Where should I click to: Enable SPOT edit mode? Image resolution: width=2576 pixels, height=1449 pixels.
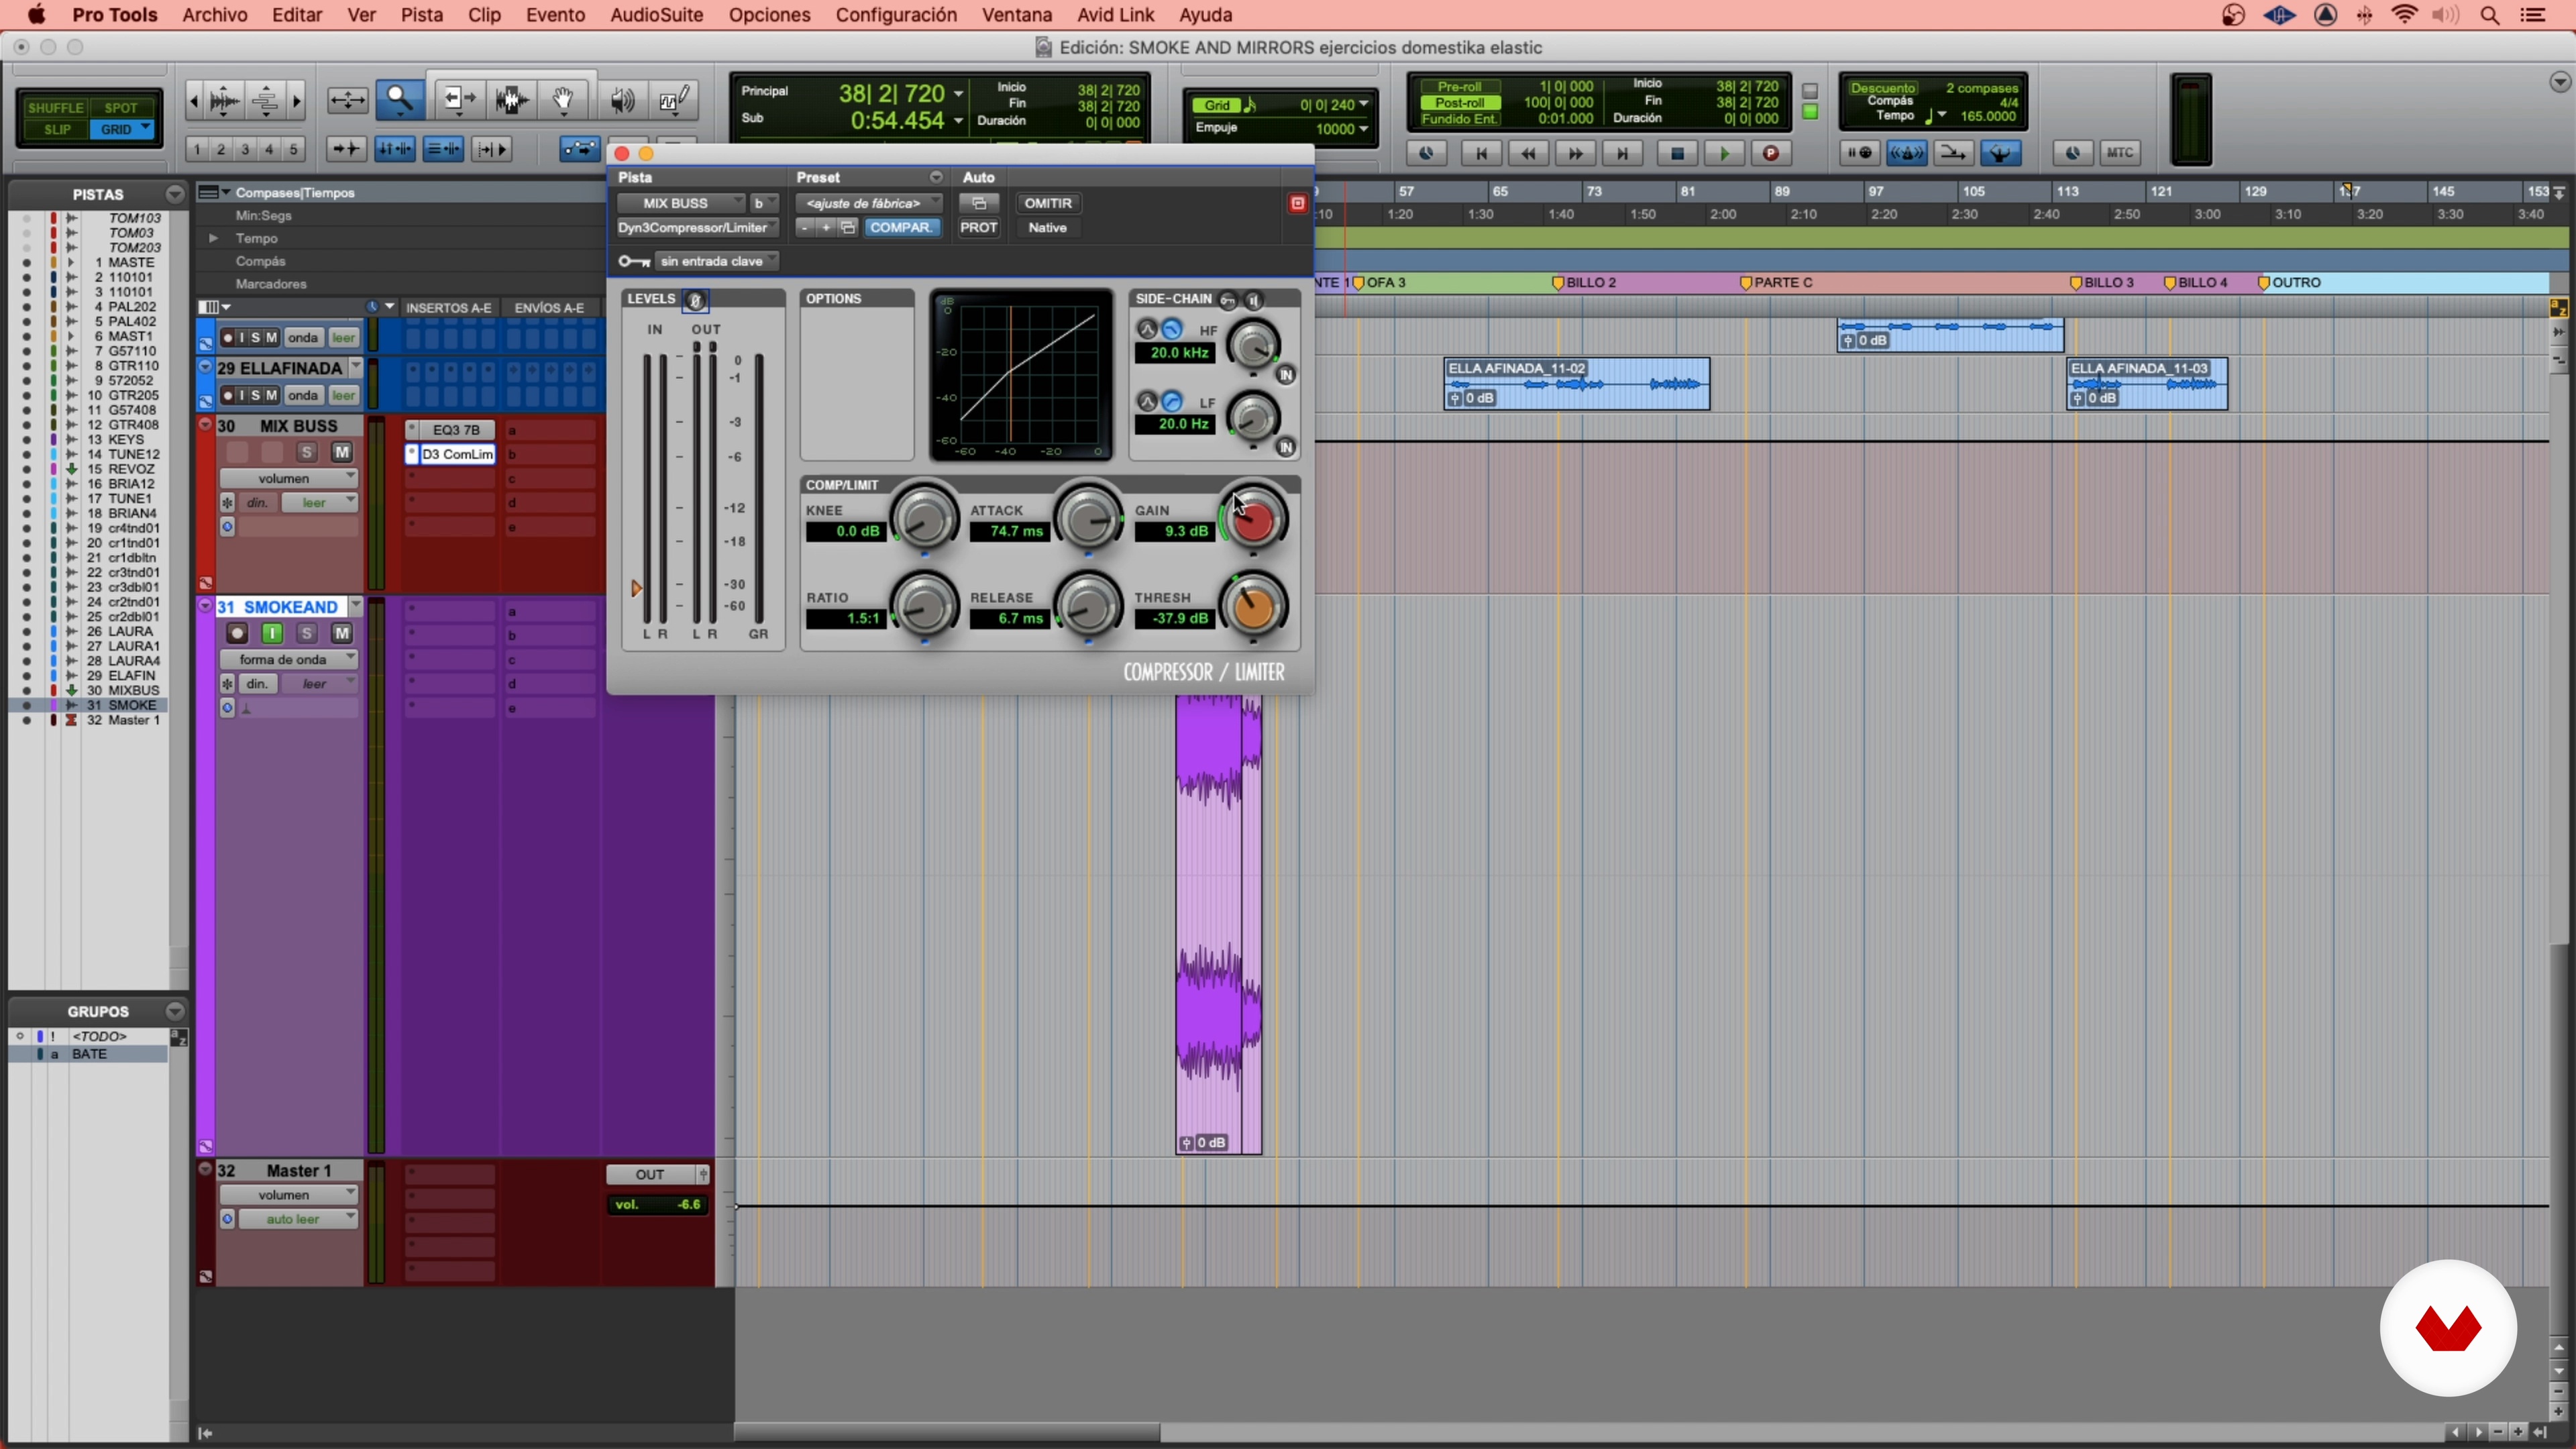121,107
